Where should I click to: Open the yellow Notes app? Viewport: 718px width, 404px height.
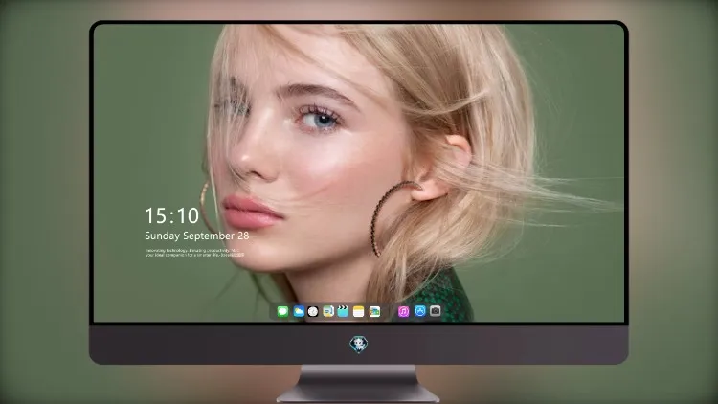(x=359, y=311)
